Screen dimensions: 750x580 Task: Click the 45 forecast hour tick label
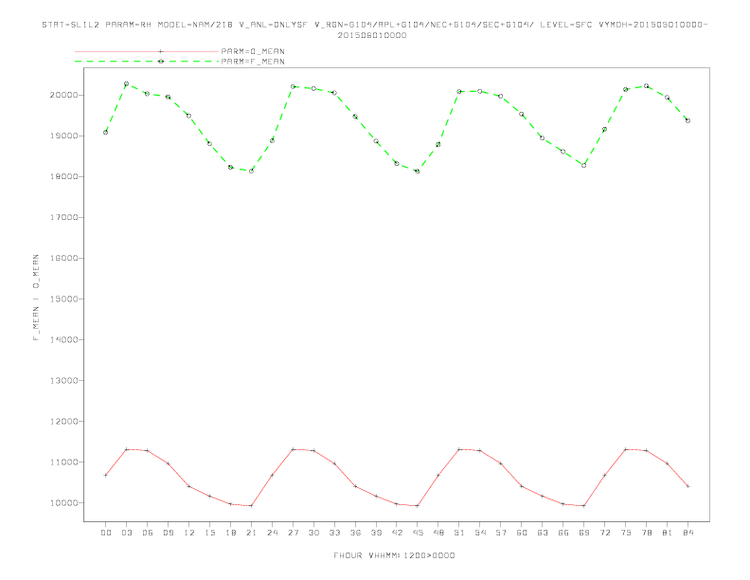(x=418, y=533)
